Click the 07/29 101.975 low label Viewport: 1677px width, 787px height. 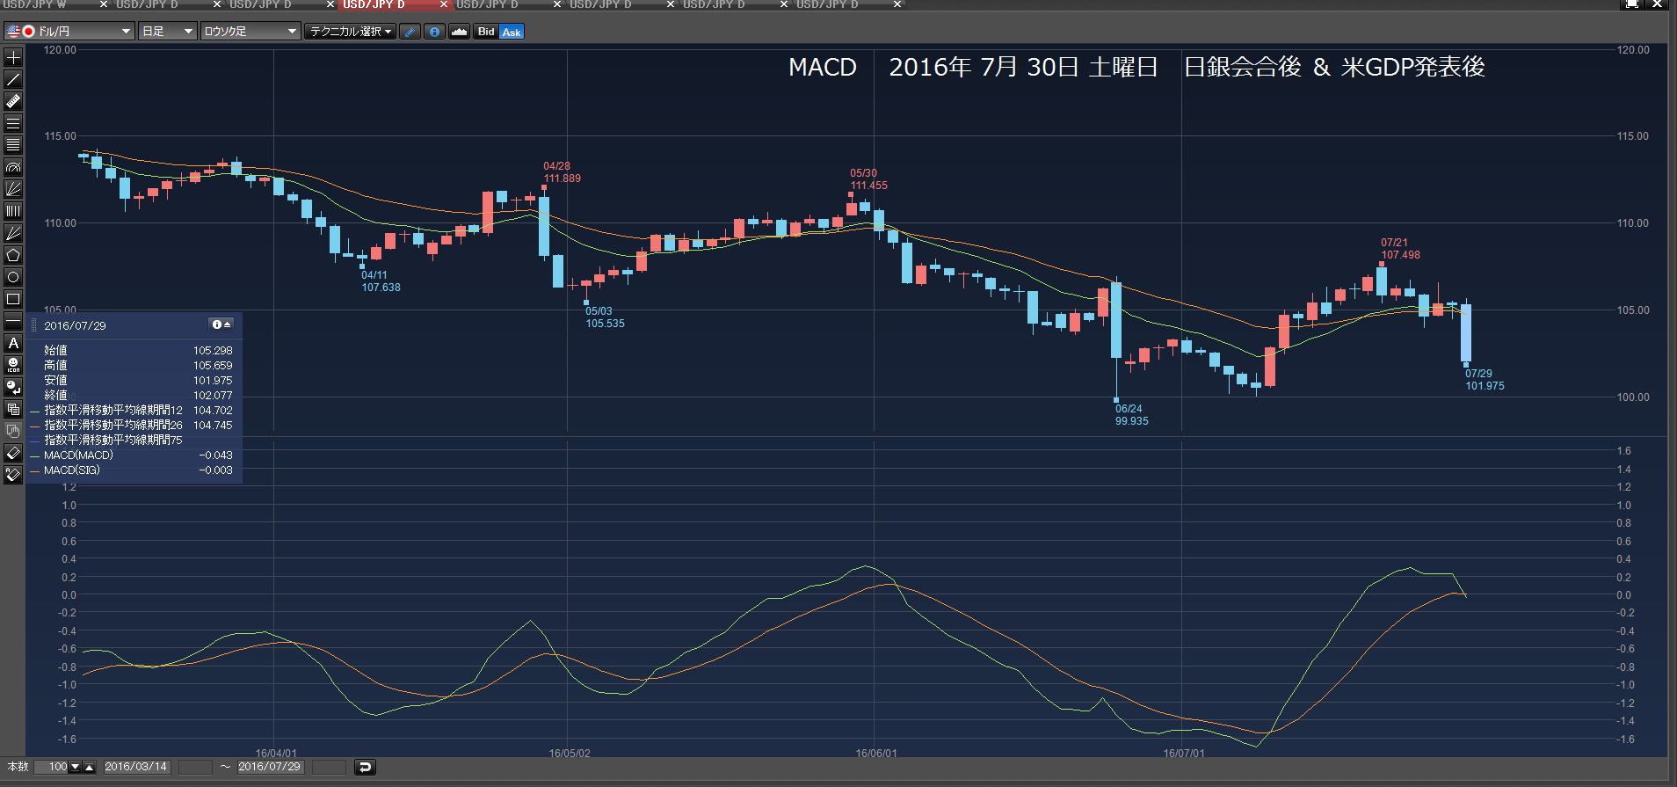1484,380
